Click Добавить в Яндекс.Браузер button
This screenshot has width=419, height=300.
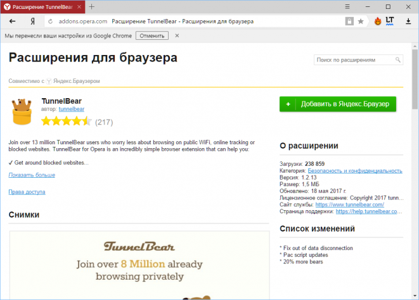coord(338,104)
